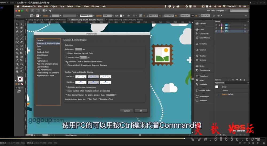Open the Color Themes panel
Viewport: 267px width, 146px height.
coord(203,38)
